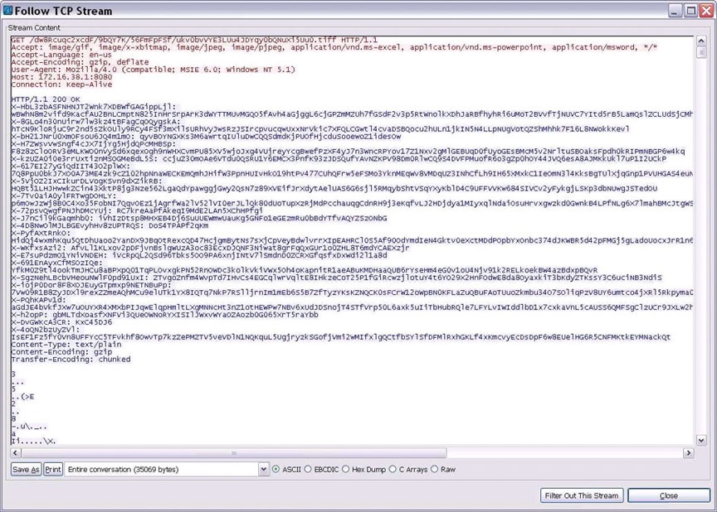Click the horizontal scrollbar thumb
Viewport: 717px width, 512px height.
pyautogui.click(x=234, y=452)
